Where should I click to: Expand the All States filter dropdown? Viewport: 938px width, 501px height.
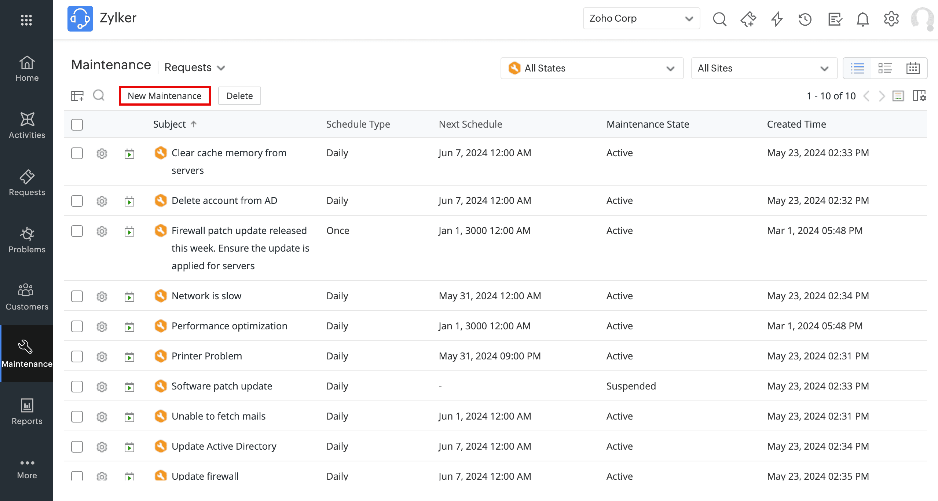pyautogui.click(x=592, y=68)
